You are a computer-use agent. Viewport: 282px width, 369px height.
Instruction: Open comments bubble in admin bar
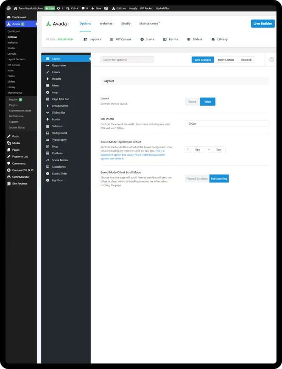click(x=85, y=8)
